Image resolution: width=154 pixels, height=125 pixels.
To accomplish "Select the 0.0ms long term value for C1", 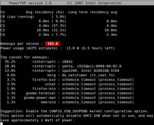I will [x=112, y=21].
